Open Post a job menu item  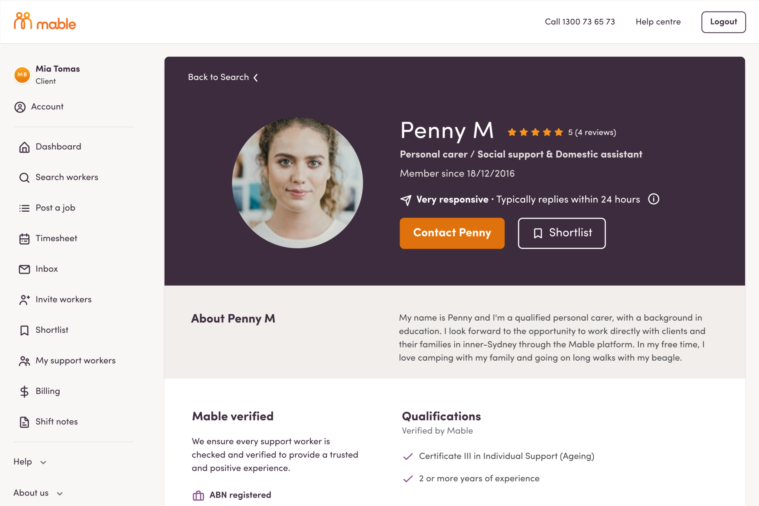pyautogui.click(x=55, y=208)
